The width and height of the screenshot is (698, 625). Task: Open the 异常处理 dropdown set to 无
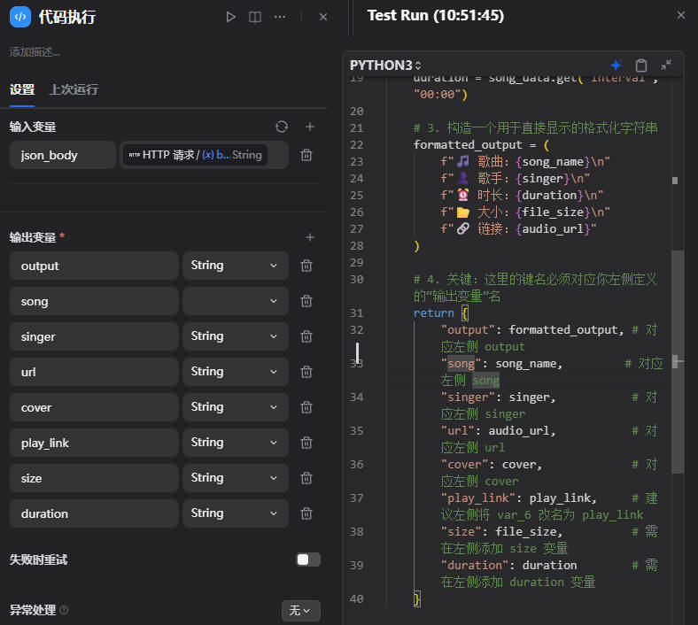click(x=301, y=611)
